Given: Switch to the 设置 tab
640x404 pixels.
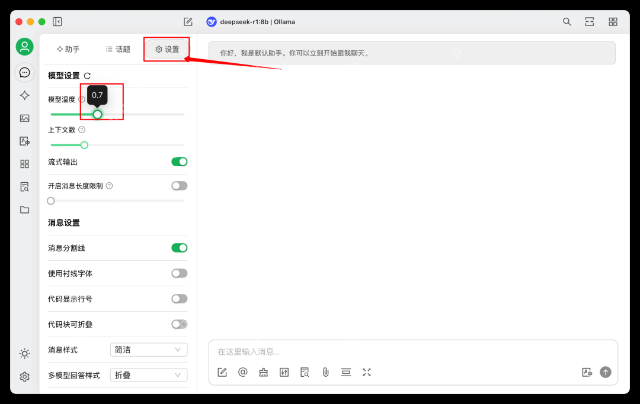Looking at the screenshot, I should (167, 49).
